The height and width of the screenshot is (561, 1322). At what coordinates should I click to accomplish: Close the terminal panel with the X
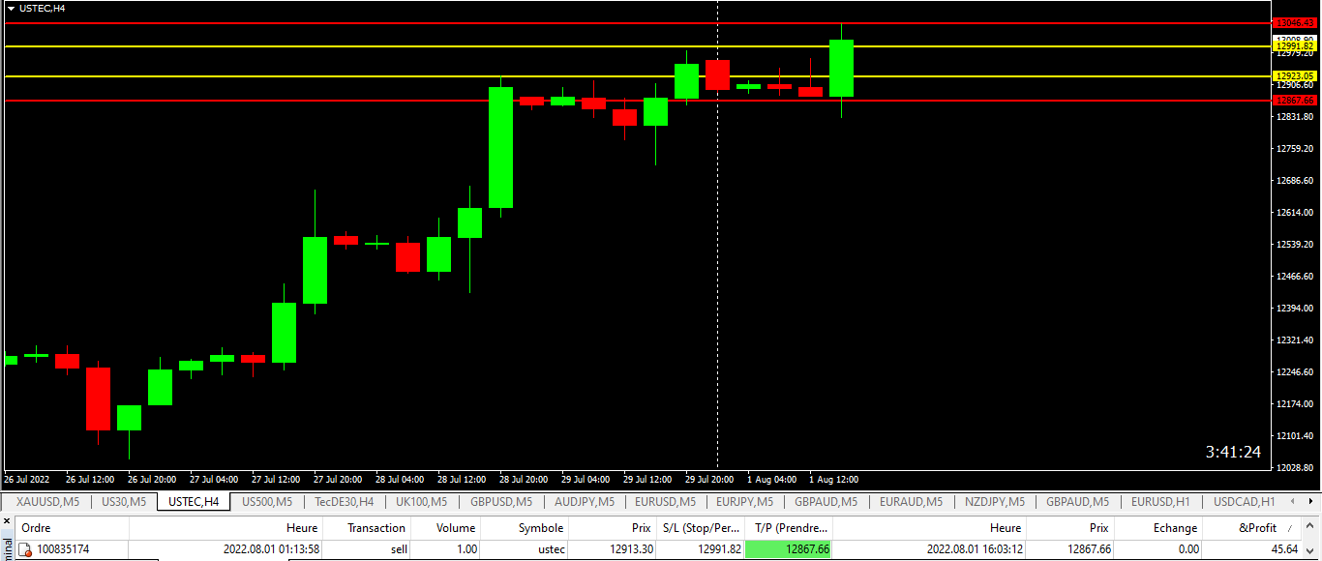point(6,522)
